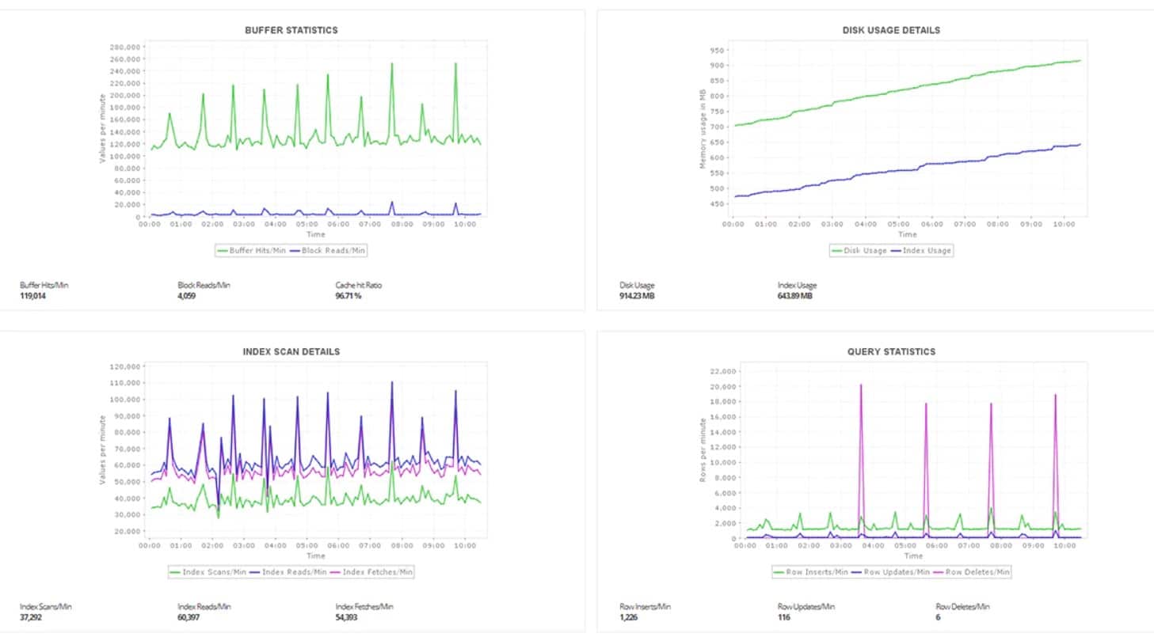Toggle Row Deletes/Min series in chart legend
This screenshot has width=1154, height=637.
(972, 571)
